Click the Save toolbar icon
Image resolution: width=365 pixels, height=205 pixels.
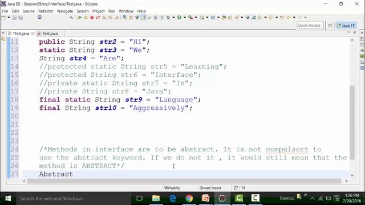tap(14, 18)
